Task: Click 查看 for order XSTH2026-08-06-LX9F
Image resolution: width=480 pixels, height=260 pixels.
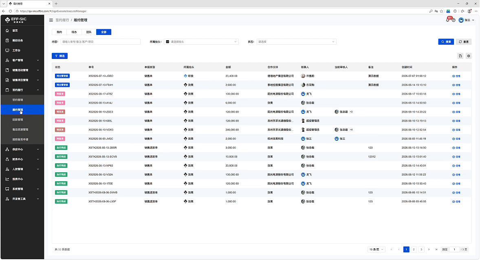Action: click(x=456, y=202)
